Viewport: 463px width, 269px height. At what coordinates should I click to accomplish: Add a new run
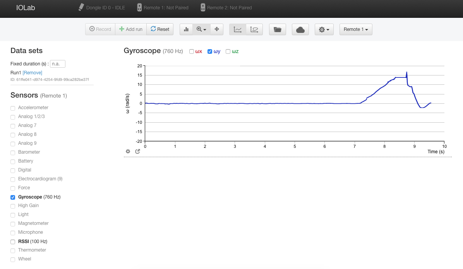click(131, 29)
